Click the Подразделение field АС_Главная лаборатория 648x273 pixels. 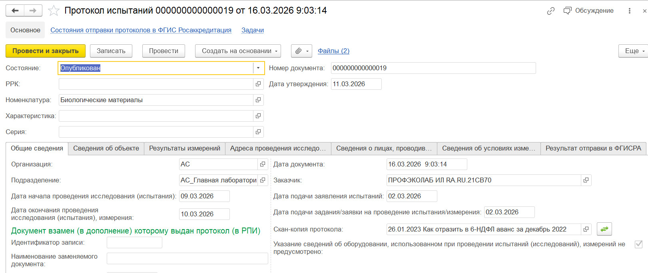coord(218,180)
